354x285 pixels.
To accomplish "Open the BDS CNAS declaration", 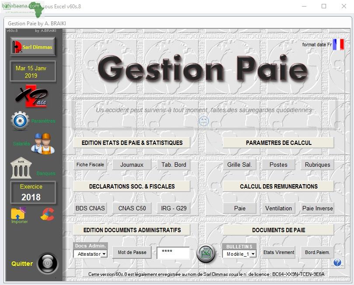I will tap(90, 208).
